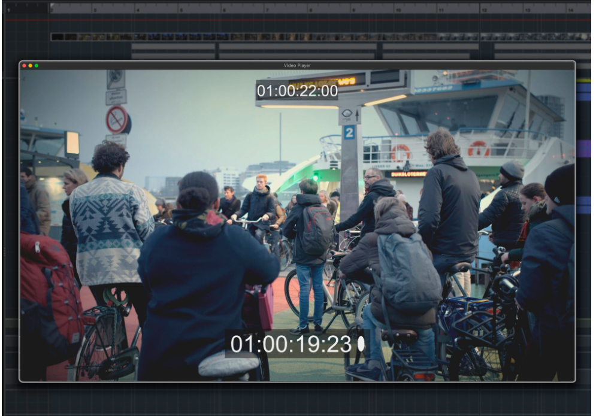Viewport: 596px width, 416px height.
Task: Select the video thumbnail strip in the timeline
Action: click(317, 37)
